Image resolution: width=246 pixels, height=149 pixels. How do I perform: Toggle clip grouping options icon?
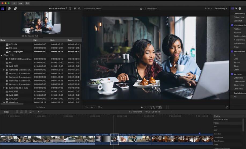pos(70,9)
